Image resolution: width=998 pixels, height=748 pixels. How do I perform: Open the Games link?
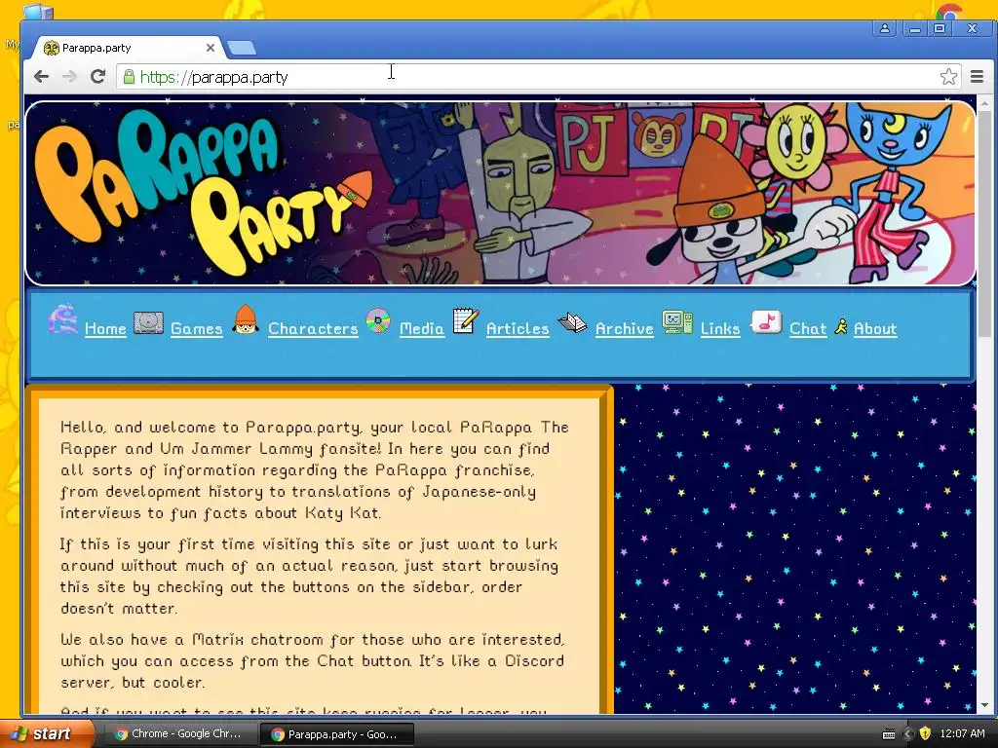click(x=197, y=329)
